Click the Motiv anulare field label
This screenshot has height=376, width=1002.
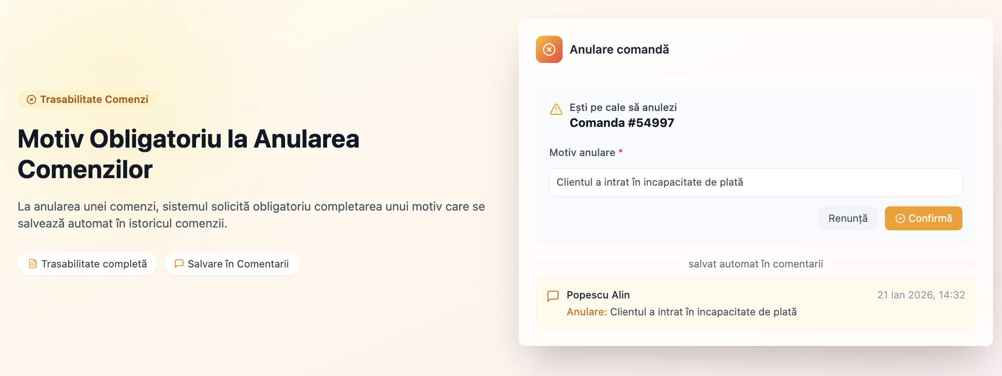coord(582,153)
